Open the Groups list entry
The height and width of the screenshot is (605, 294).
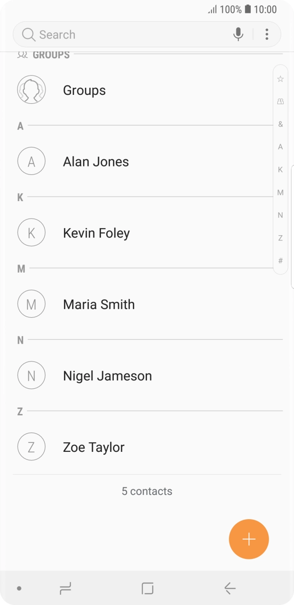pyautogui.click(x=84, y=90)
